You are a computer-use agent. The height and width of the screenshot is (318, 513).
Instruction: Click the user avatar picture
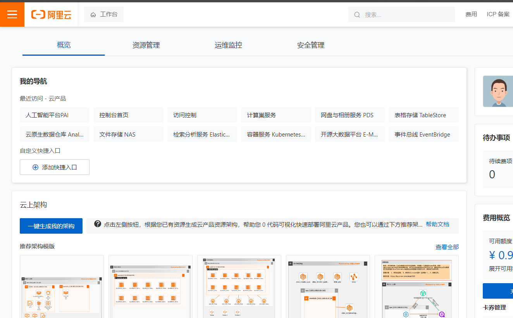coord(498,91)
